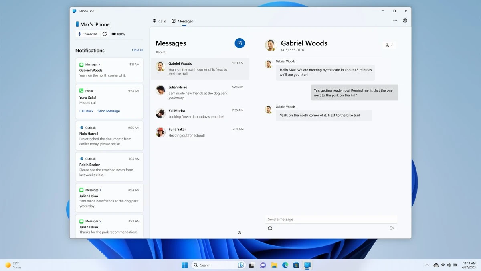The height and width of the screenshot is (271, 481).
Task: Click Call Back for Yuna Sakai's missed call
Action: tap(86, 111)
